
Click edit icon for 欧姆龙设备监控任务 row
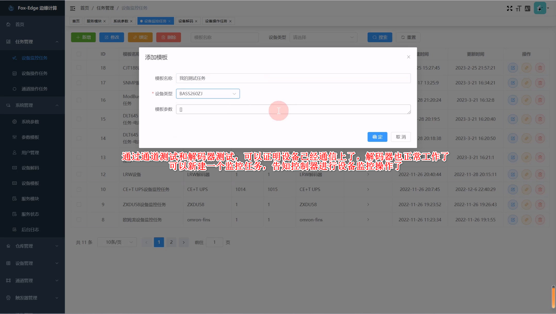coord(513,220)
